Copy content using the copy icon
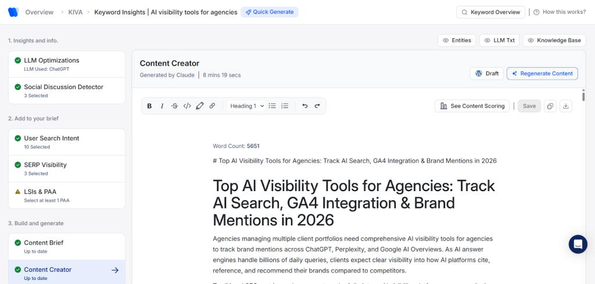Image resolution: width=595 pixels, height=284 pixels. (x=550, y=106)
